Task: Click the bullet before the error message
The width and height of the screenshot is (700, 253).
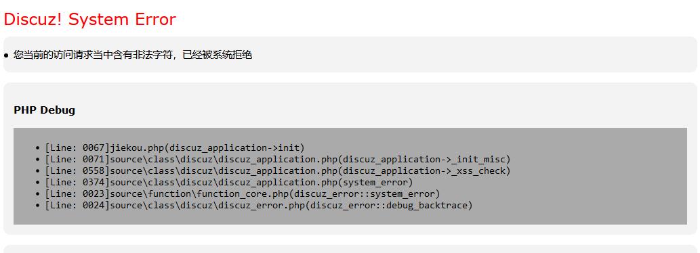Action: (6, 55)
